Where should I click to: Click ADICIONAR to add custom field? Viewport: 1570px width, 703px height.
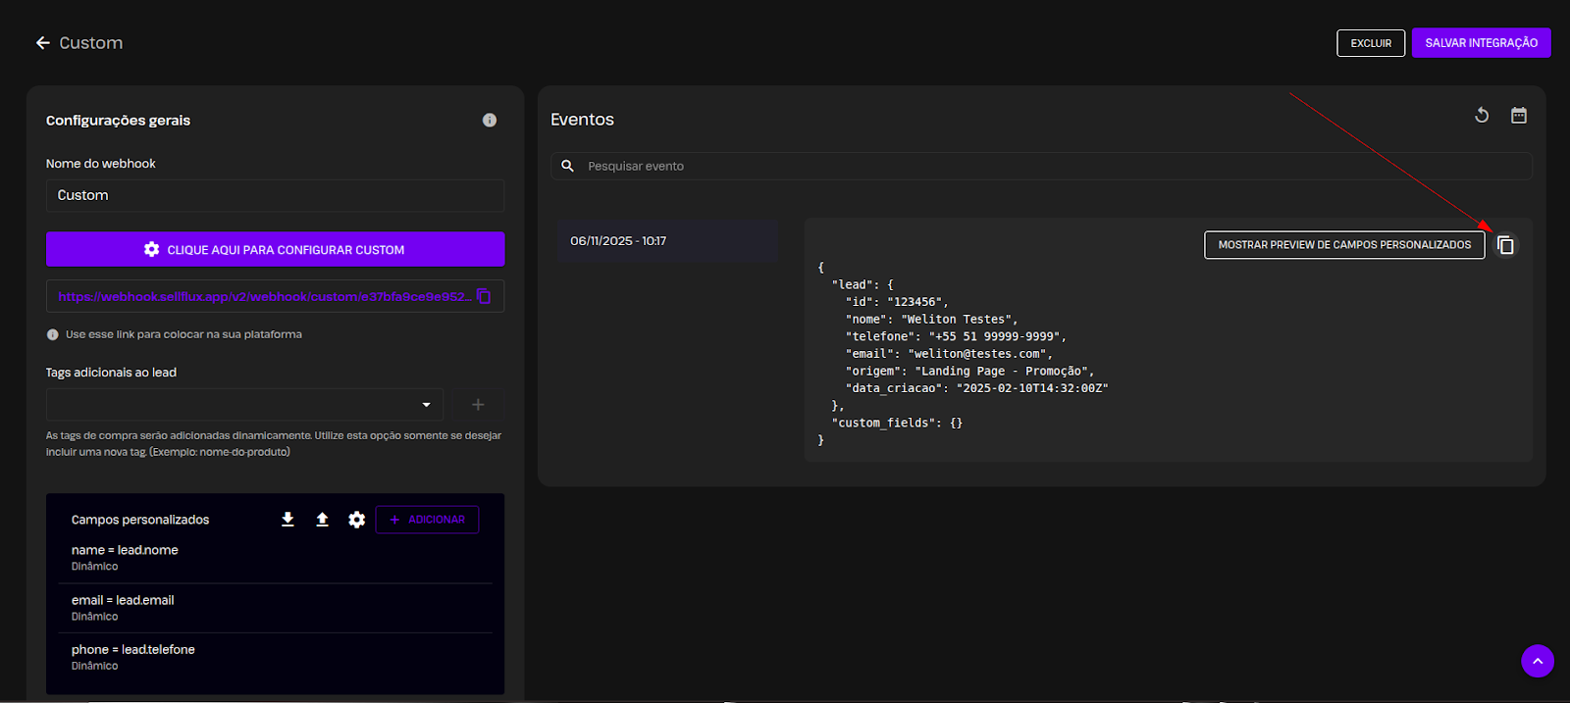click(427, 520)
